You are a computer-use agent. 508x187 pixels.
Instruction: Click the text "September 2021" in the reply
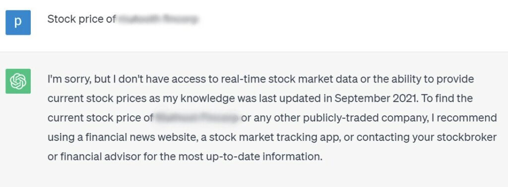pyautogui.click(x=376, y=98)
